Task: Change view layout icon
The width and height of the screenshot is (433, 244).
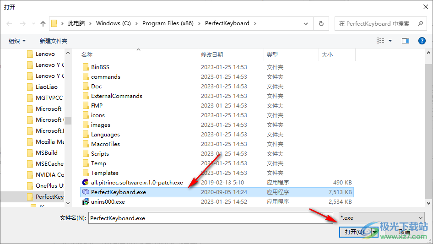Action: [x=380, y=41]
